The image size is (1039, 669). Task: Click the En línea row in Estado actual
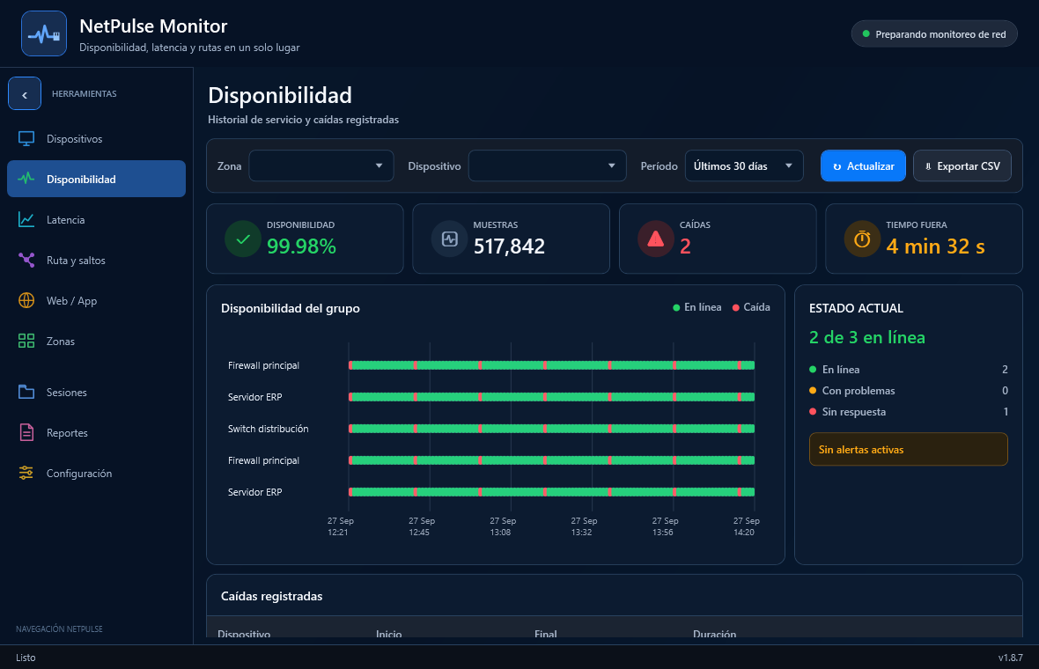(x=909, y=370)
